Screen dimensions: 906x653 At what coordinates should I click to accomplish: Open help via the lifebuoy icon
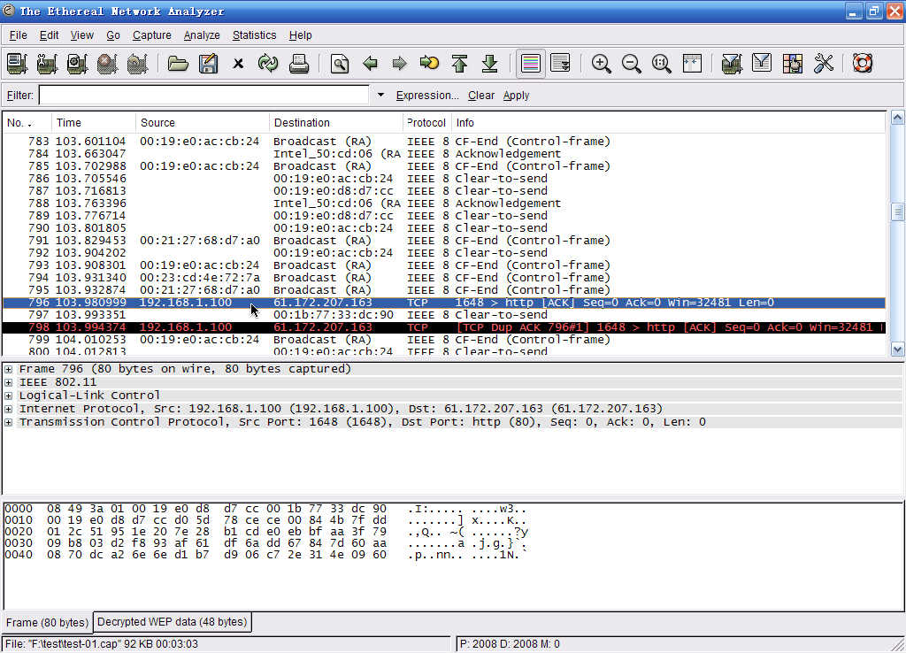(862, 64)
